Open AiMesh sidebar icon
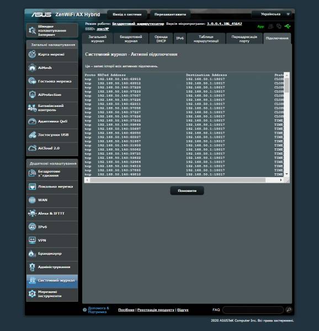The image size is (319, 331). 33,68
